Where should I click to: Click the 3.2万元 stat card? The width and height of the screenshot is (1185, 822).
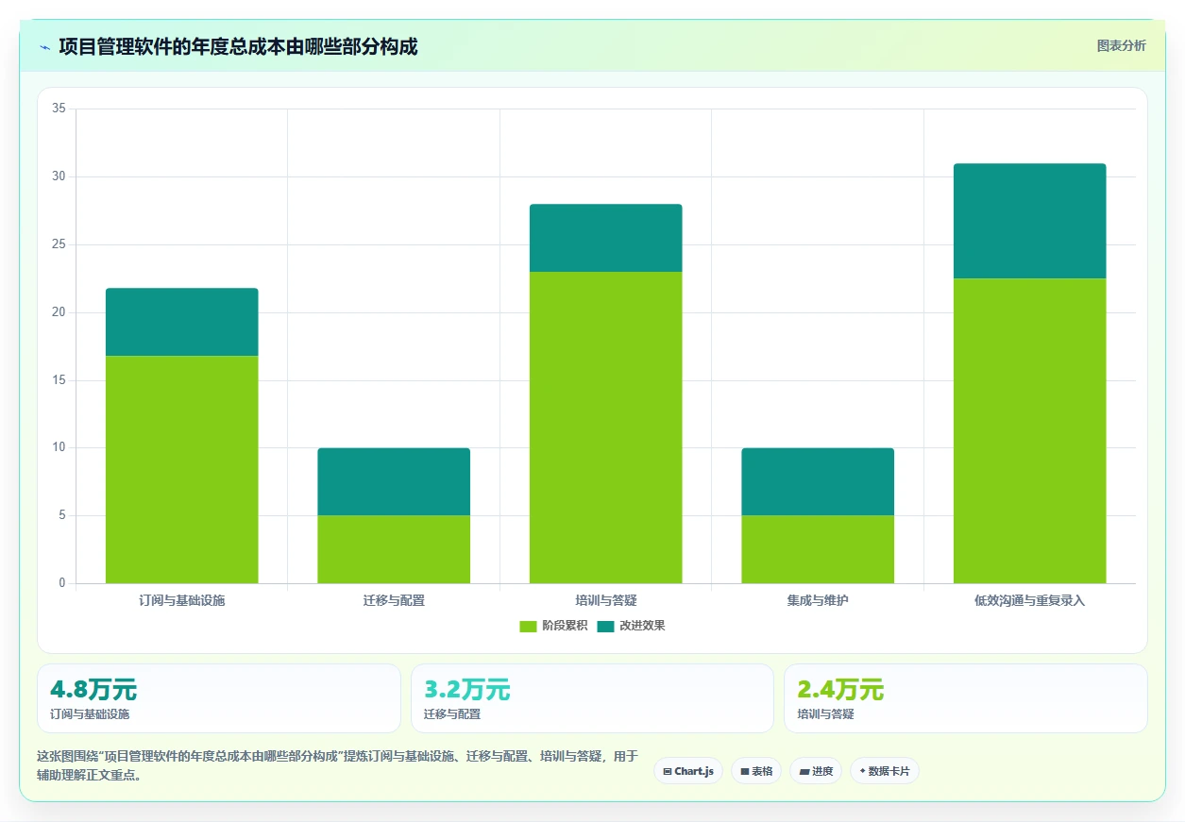point(592,698)
